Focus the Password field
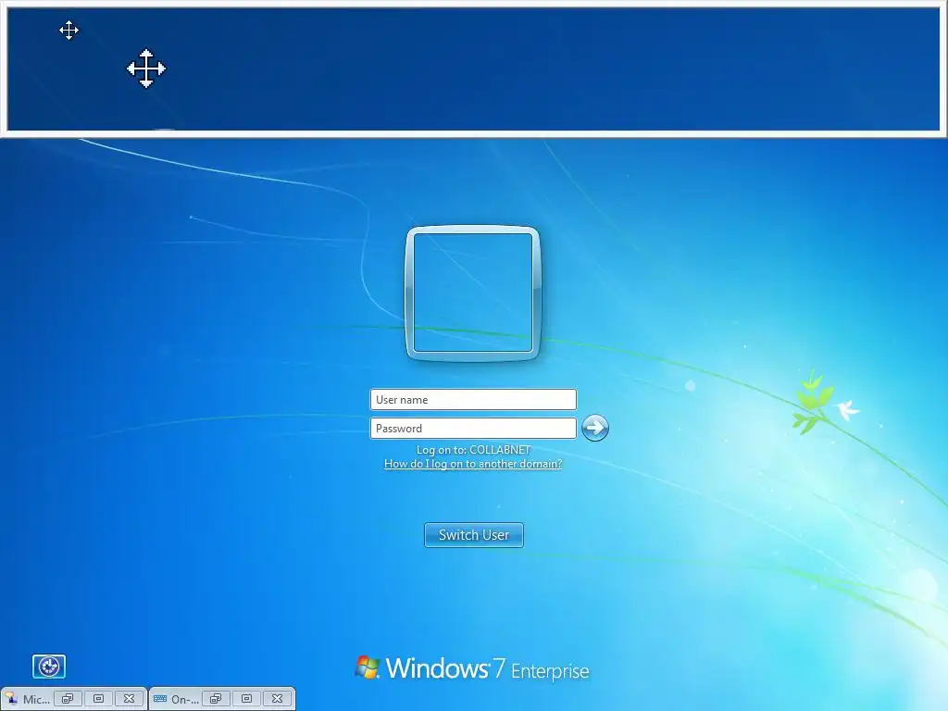 pyautogui.click(x=473, y=428)
